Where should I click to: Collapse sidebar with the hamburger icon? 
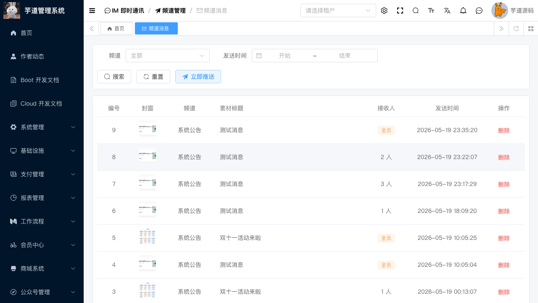(92, 11)
